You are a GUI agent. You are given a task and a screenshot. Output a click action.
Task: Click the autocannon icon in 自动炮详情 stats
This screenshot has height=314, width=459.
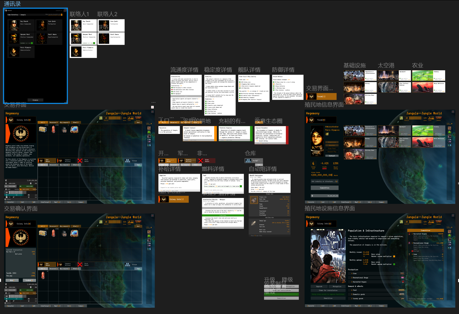pyautogui.click(x=254, y=200)
